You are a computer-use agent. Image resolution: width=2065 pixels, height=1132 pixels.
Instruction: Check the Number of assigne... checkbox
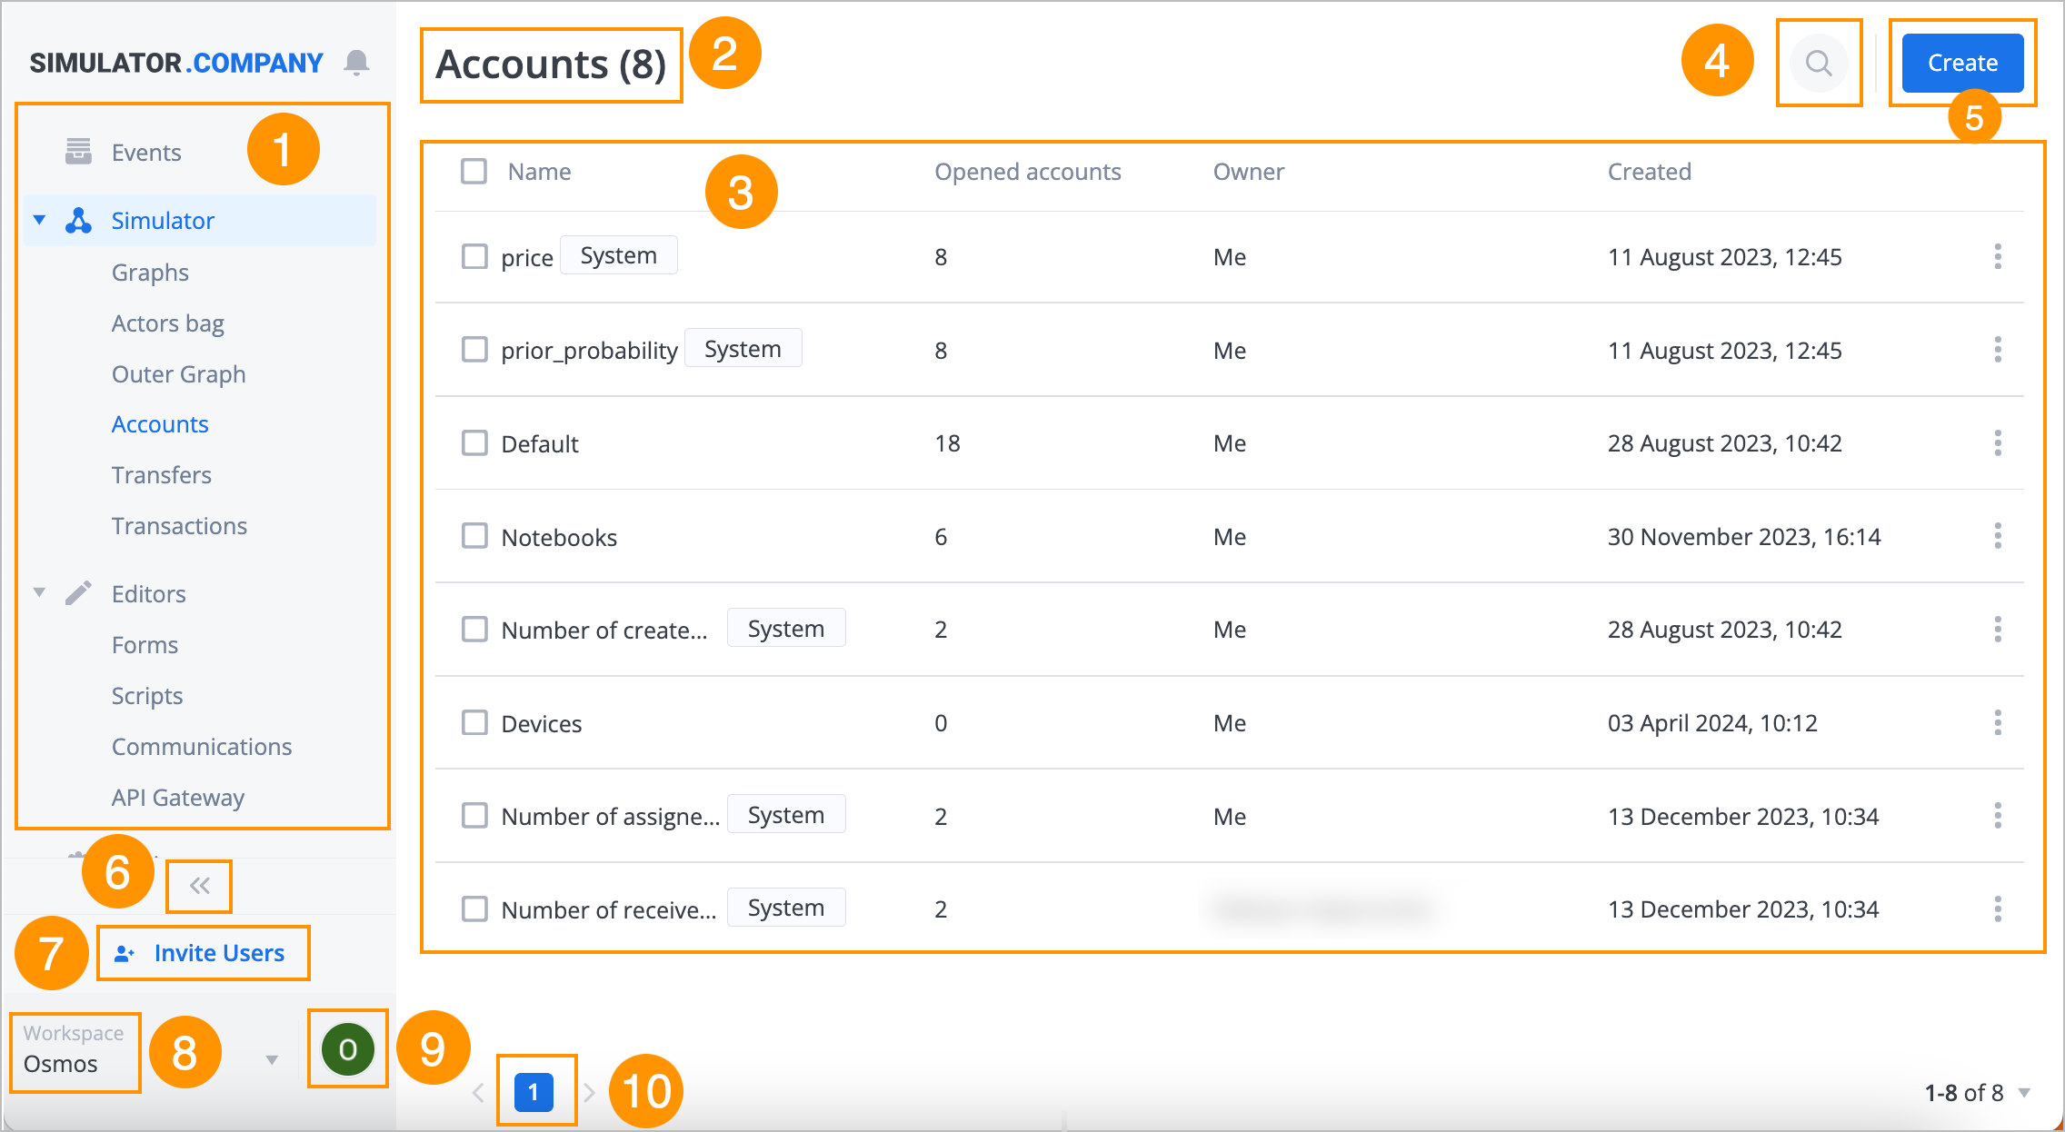[474, 815]
